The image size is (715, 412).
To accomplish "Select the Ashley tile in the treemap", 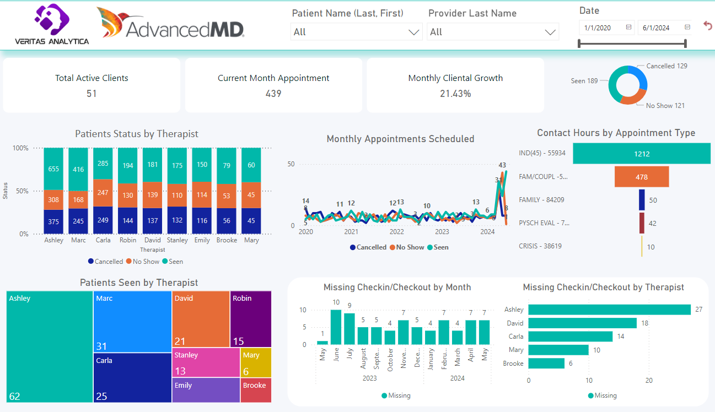I will [50, 347].
